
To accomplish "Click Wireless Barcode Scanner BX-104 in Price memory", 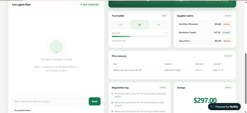I will click(127, 70).
